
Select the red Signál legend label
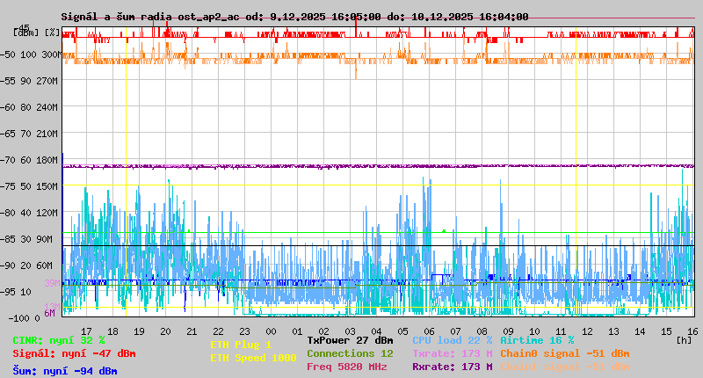point(74,353)
